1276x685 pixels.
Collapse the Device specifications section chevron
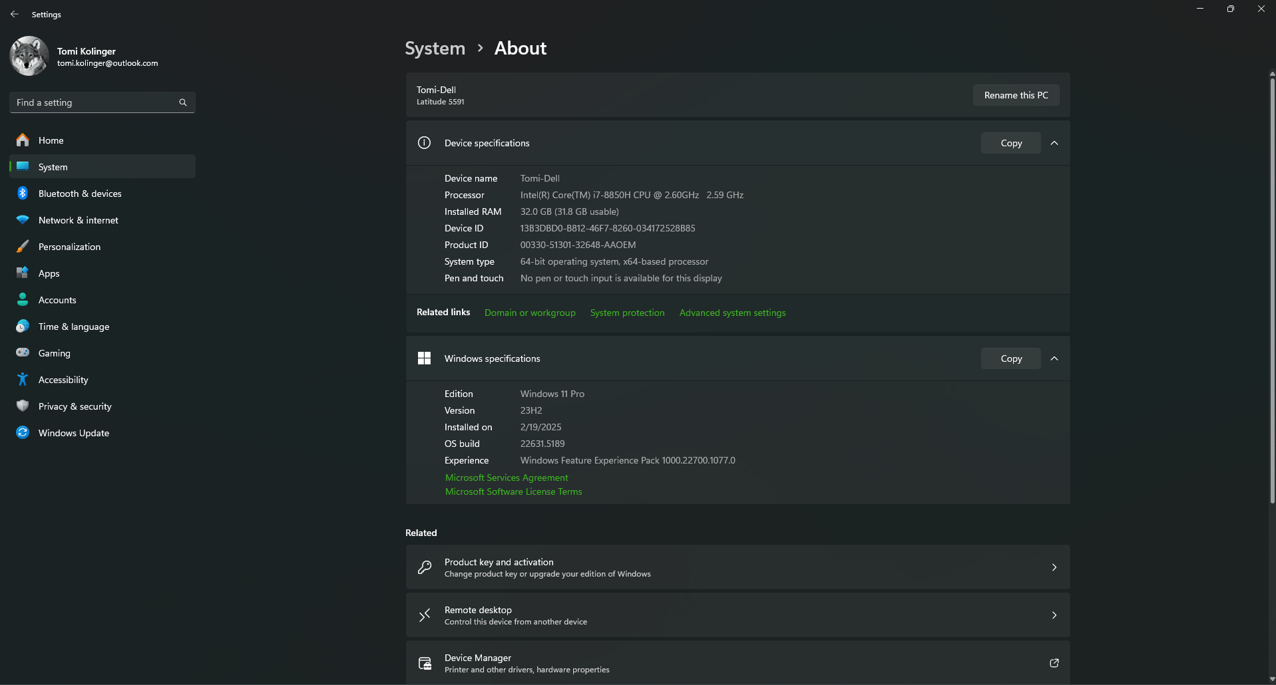point(1054,143)
